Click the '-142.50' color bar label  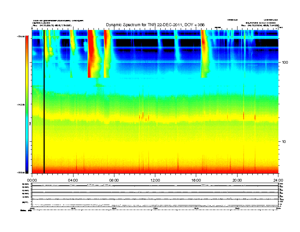[x=21, y=105]
